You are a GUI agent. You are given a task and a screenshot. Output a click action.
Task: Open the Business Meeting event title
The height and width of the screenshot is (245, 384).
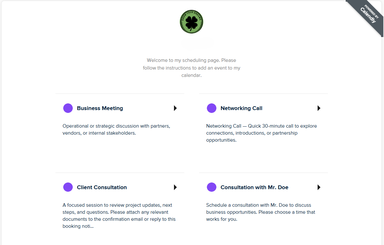[100, 108]
